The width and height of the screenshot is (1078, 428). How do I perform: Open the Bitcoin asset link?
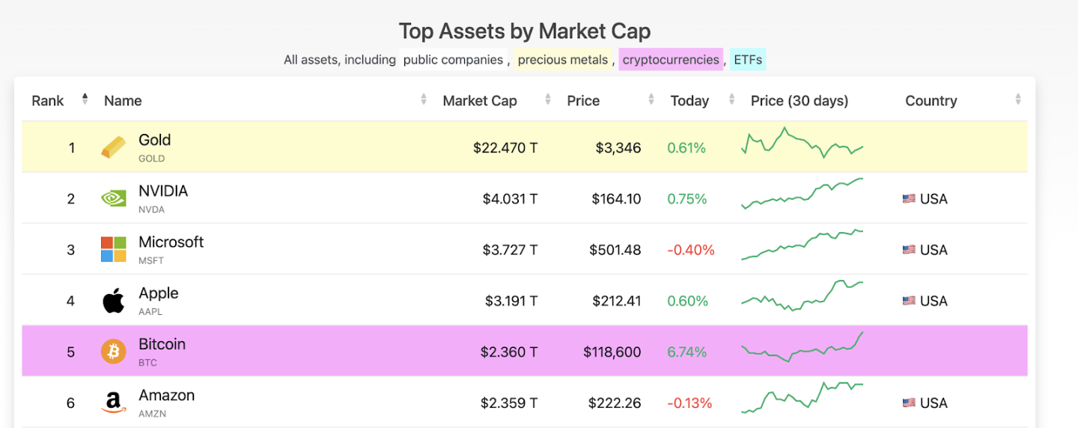pos(162,345)
